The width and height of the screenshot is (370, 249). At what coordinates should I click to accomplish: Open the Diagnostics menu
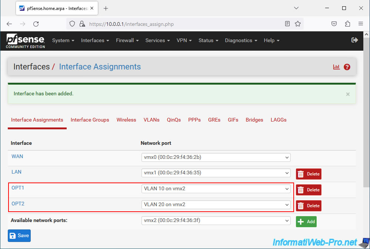pos(241,40)
